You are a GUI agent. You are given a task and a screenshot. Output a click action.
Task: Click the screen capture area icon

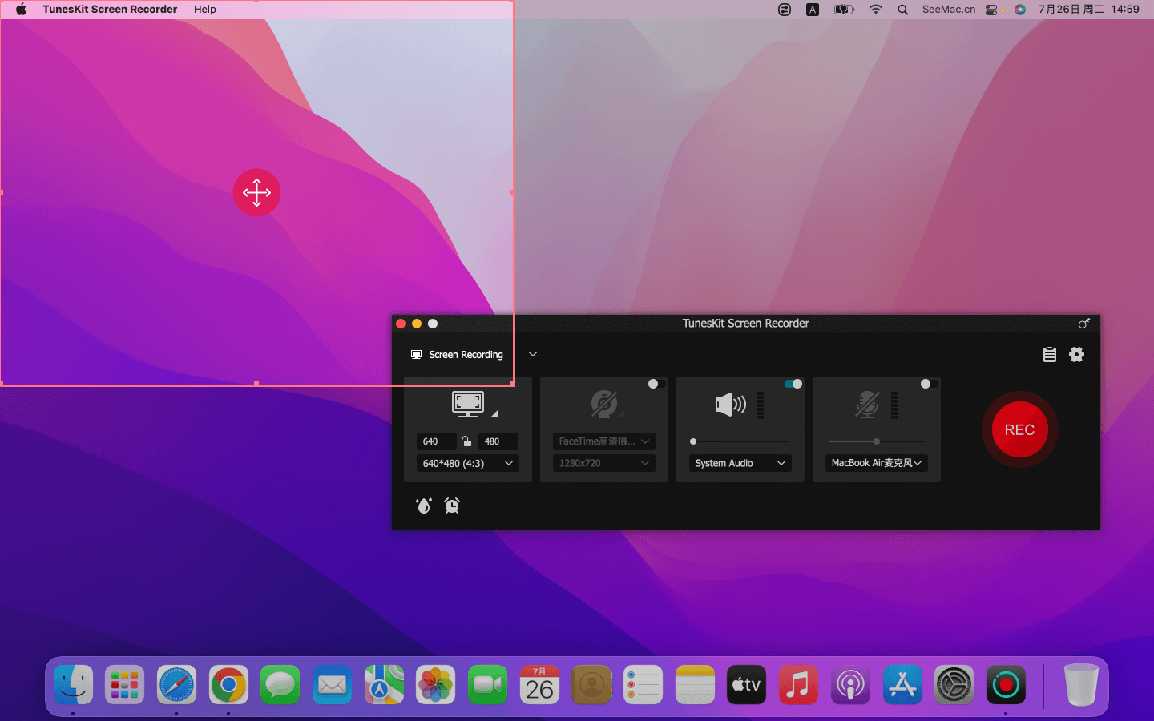(x=468, y=403)
